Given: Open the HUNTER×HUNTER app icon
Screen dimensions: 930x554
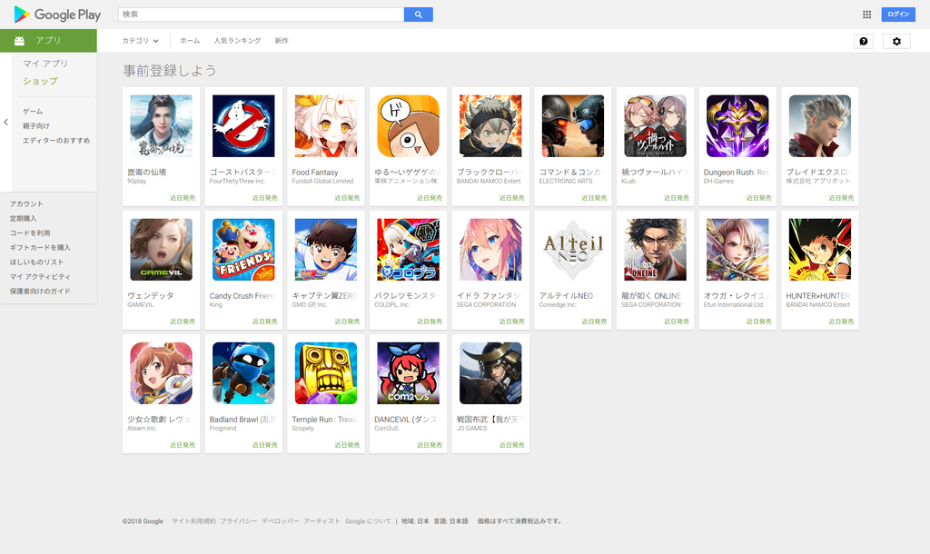Looking at the screenshot, I should click(820, 250).
